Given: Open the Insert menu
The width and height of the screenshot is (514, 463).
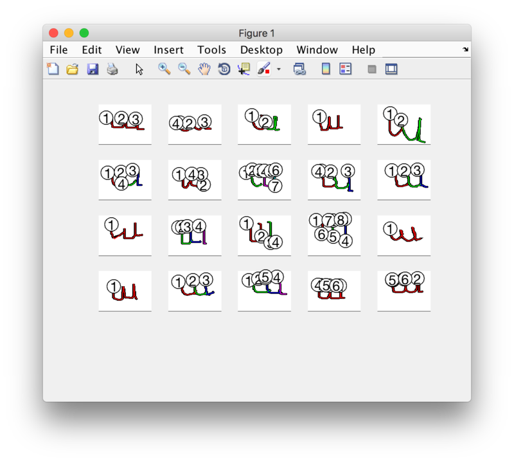Looking at the screenshot, I should (x=168, y=50).
